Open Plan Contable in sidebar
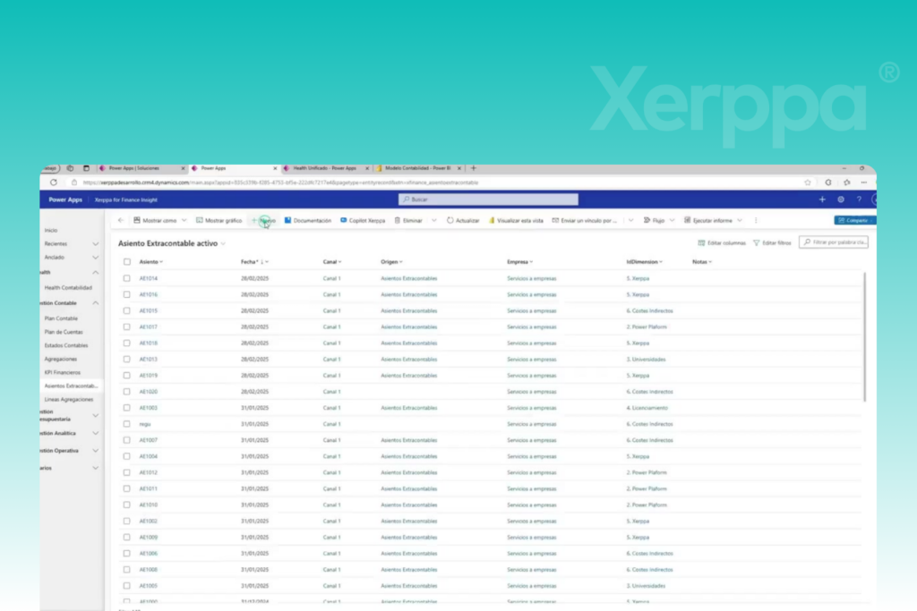 [61, 318]
